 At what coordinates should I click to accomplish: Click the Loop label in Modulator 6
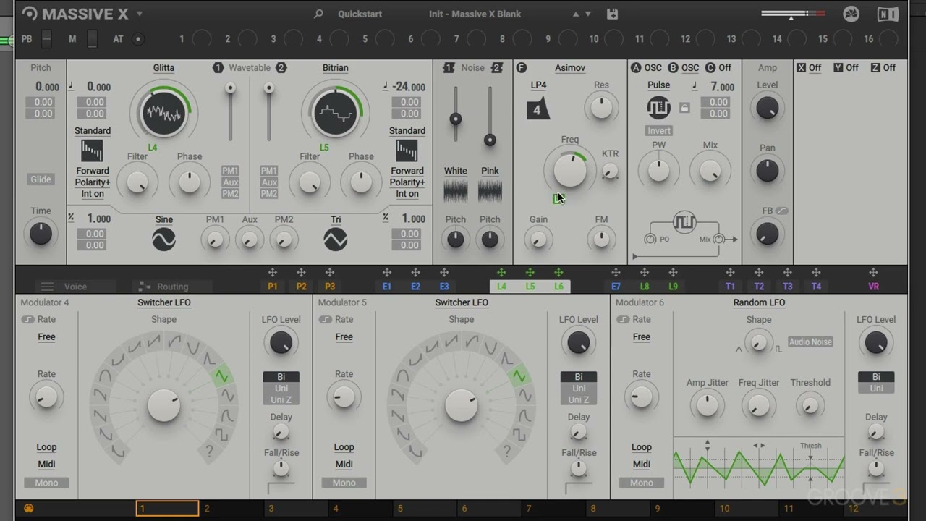(641, 447)
